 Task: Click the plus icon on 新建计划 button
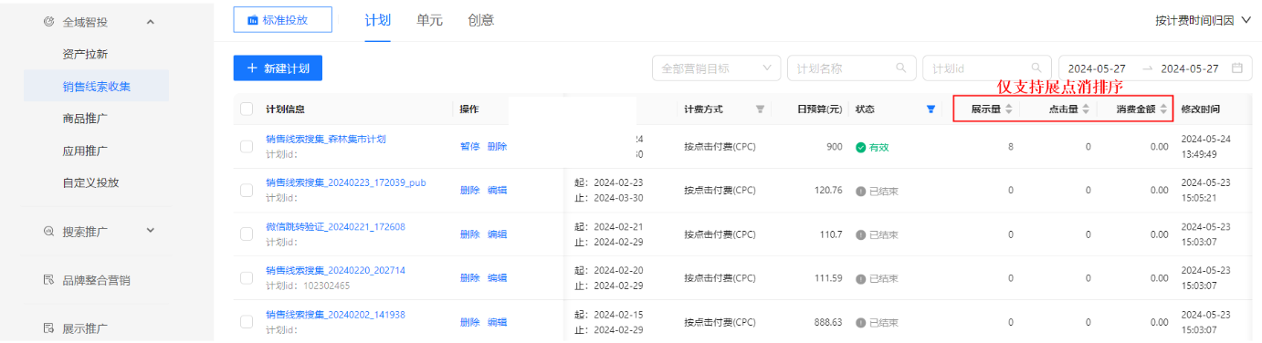[252, 68]
